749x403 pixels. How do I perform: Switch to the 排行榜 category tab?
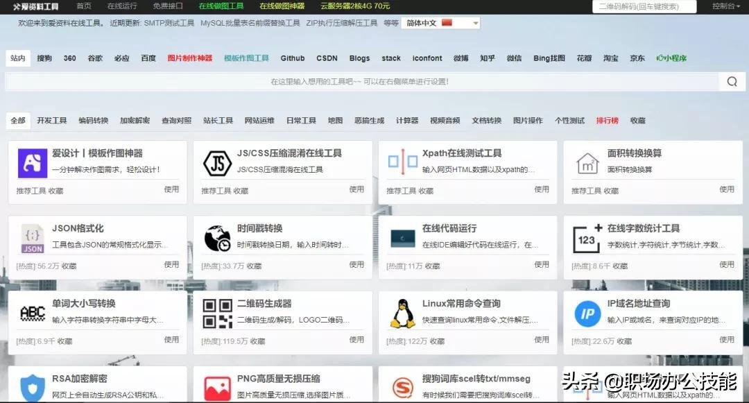(x=607, y=120)
